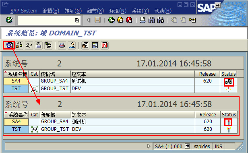This screenshot has width=248, height=153.
Task: Click the padlock Lock icon
Action: click(39, 45)
